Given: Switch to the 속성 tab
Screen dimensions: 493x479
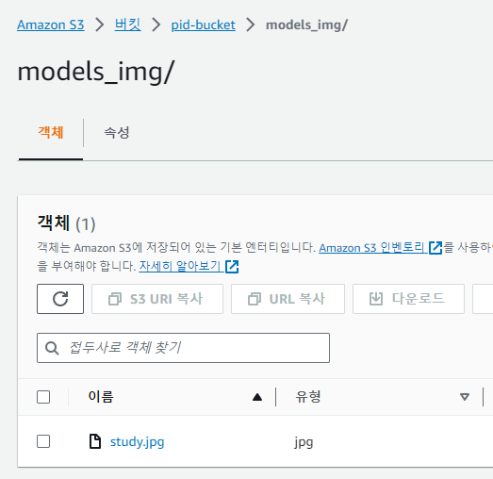Looking at the screenshot, I should pyautogui.click(x=117, y=132).
